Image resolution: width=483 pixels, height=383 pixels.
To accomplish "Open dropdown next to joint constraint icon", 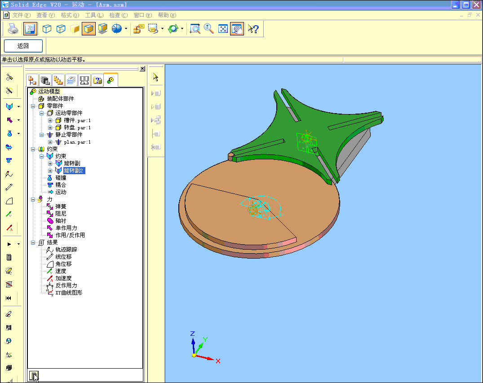I will coord(18,106).
